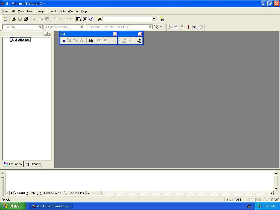Click inside the Find text input box
The width and height of the screenshot is (280, 210).
tap(127, 19)
